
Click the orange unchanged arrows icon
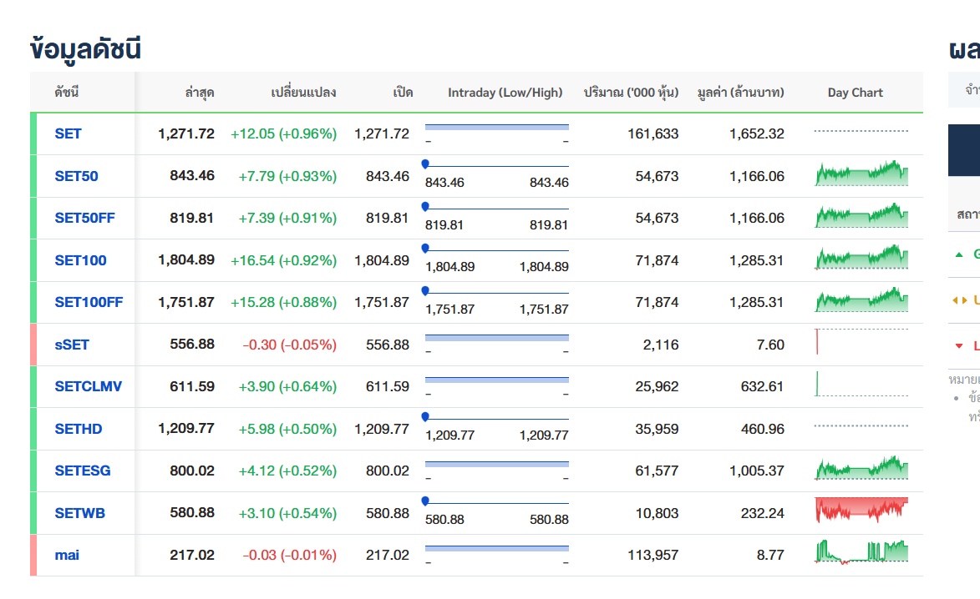(958, 300)
